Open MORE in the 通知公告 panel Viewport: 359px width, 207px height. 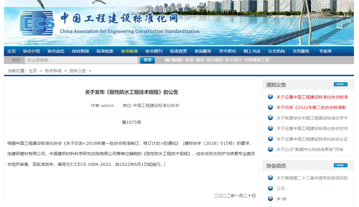pos(340,85)
